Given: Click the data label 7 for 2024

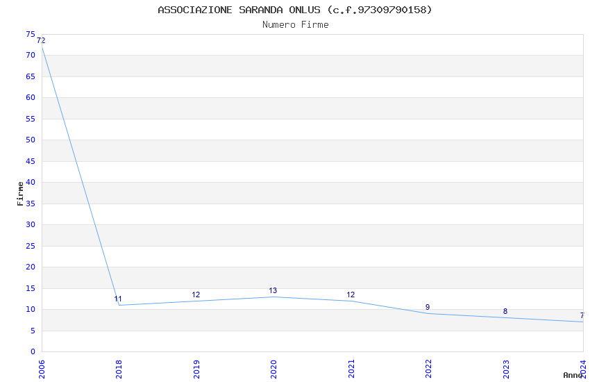Looking at the screenshot, I should point(582,315).
